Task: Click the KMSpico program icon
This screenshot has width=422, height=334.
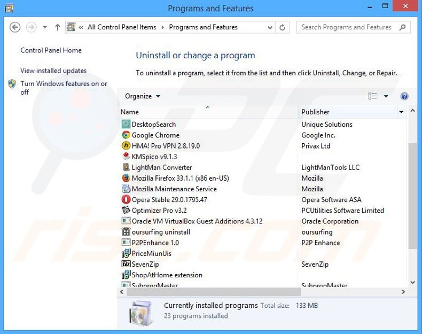Action: (x=126, y=157)
